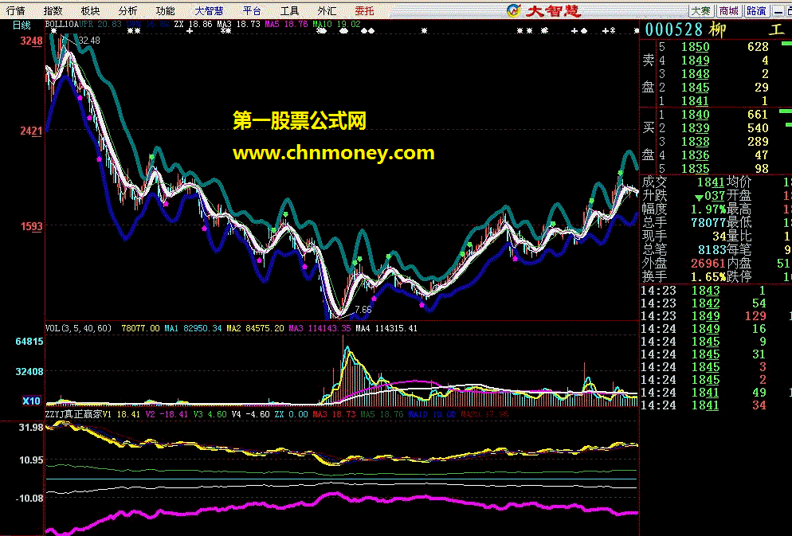Click the 32.48 high price annotation

coord(89,41)
